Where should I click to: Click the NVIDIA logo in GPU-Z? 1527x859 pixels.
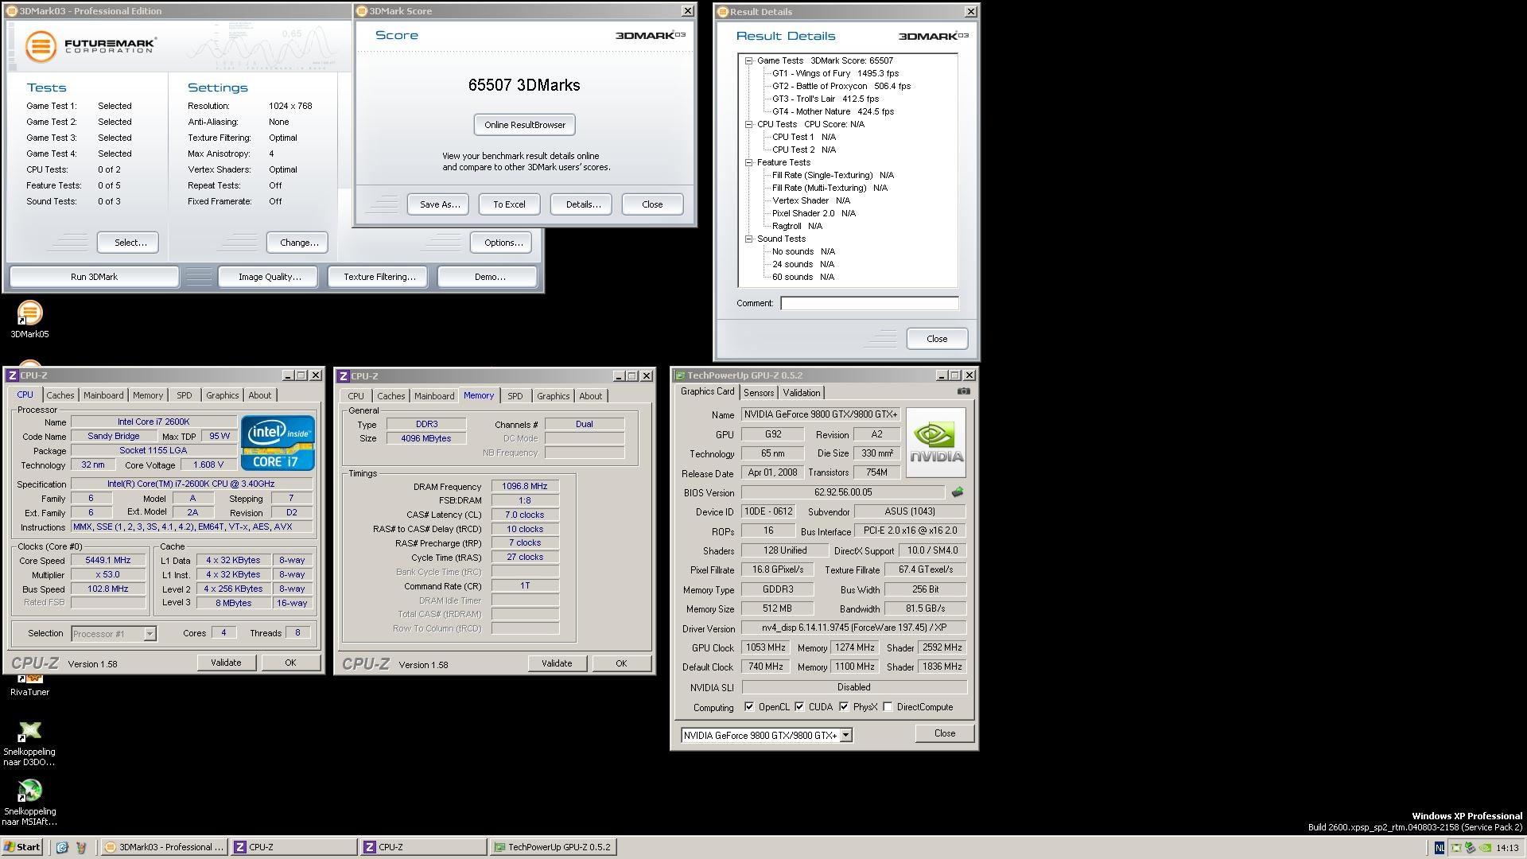936,442
